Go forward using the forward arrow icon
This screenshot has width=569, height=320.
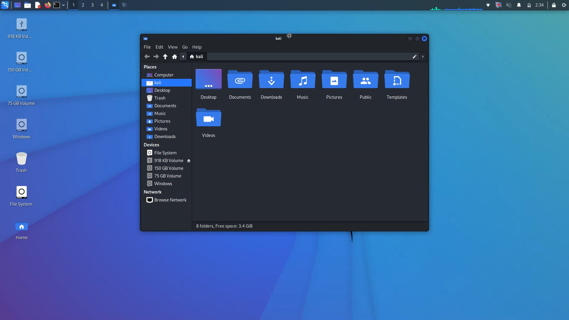[x=156, y=56]
